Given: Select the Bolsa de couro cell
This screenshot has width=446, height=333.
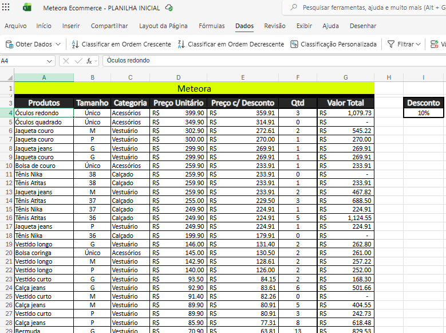Looking at the screenshot, I should pyautogui.click(x=44, y=166).
